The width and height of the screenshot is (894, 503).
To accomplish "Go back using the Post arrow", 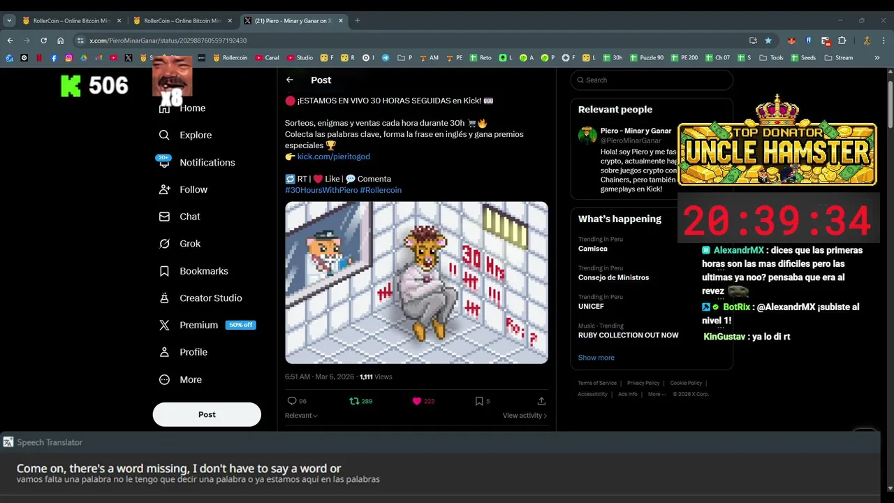I will click(290, 80).
